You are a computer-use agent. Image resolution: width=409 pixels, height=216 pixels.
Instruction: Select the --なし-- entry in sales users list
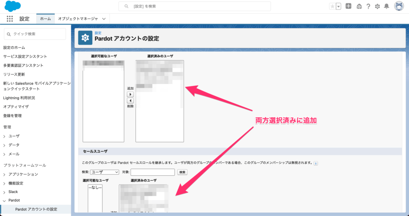95,187
